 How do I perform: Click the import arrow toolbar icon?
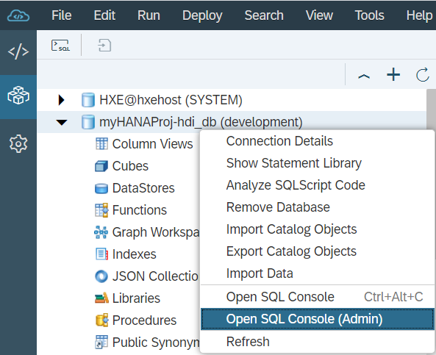(x=104, y=46)
